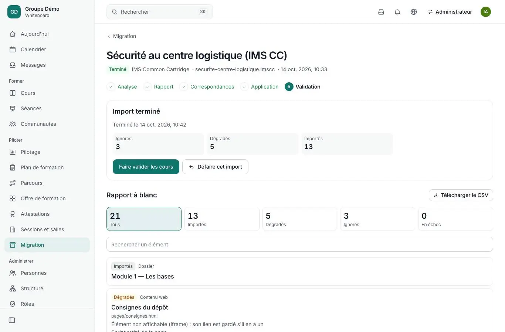
Task: Open Séances in the sidebar
Action: coord(47,108)
